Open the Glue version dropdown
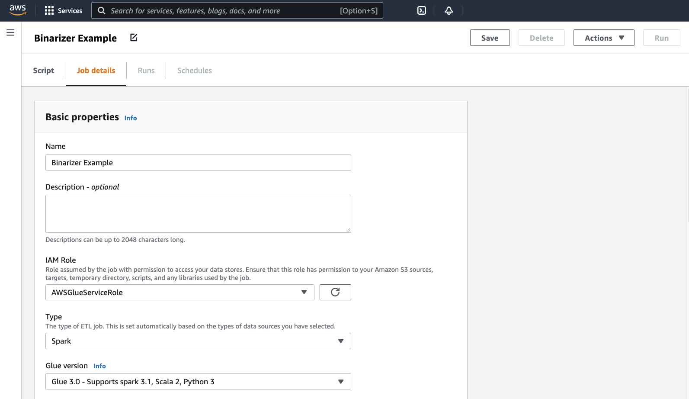Screen dimensions: 689x399 (198, 382)
